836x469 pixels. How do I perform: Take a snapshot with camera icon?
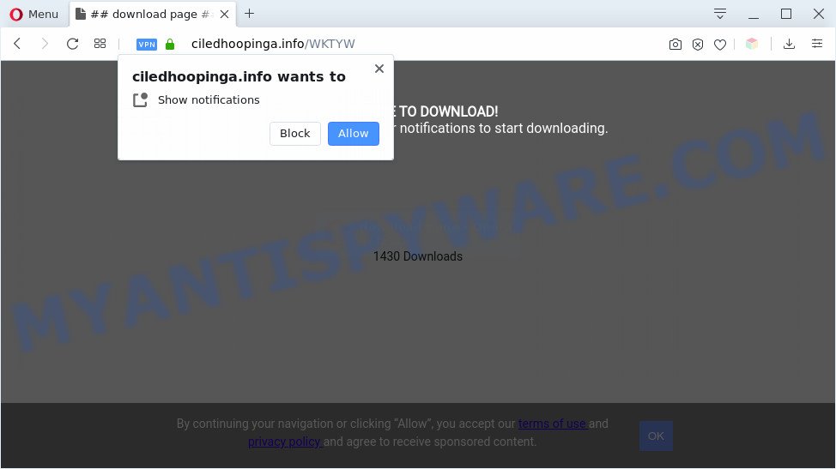[675, 45]
